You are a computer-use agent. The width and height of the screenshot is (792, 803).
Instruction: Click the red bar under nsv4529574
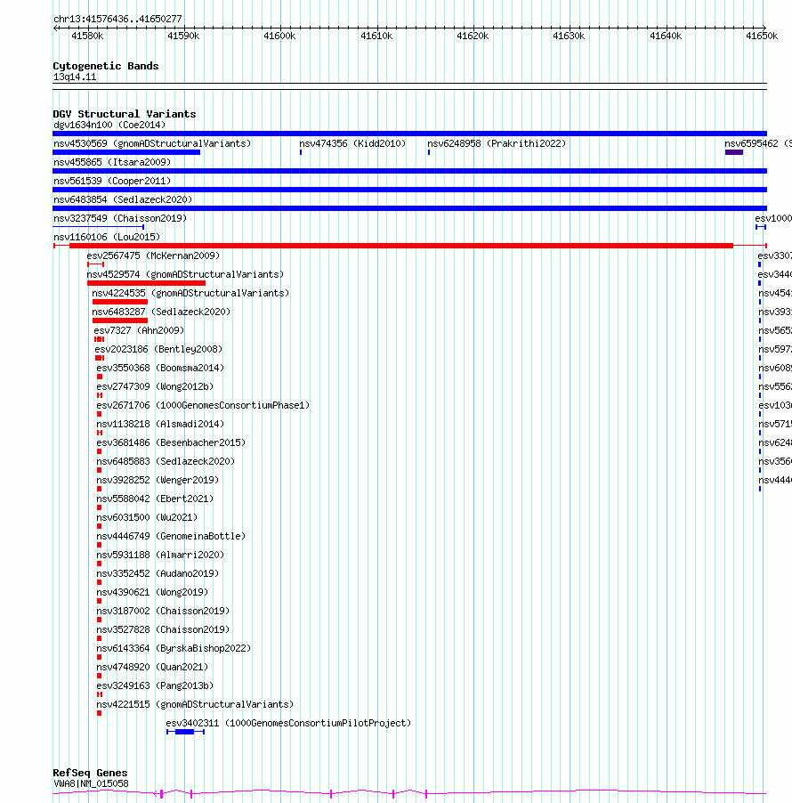147,283
